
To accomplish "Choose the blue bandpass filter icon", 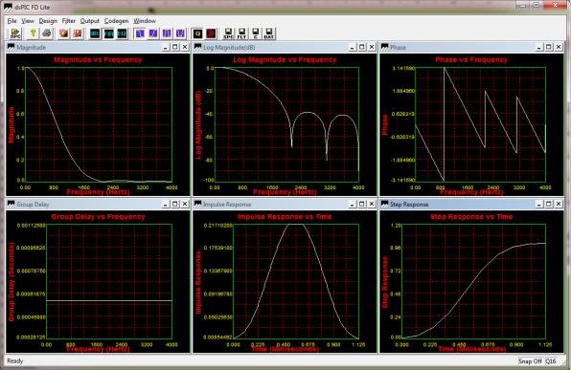I will tap(167, 33).
